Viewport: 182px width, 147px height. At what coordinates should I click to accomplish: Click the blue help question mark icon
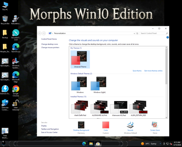[167, 37]
